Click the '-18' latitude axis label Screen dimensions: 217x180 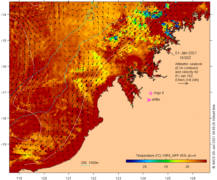3,118
